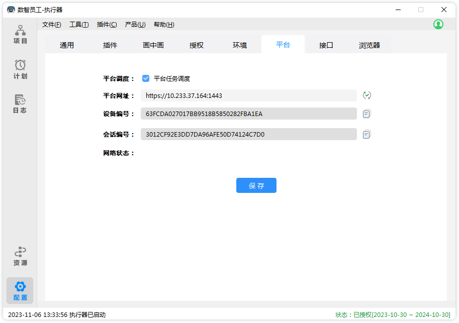
Task: Open the 工具 menu
Action: pyautogui.click(x=78, y=25)
